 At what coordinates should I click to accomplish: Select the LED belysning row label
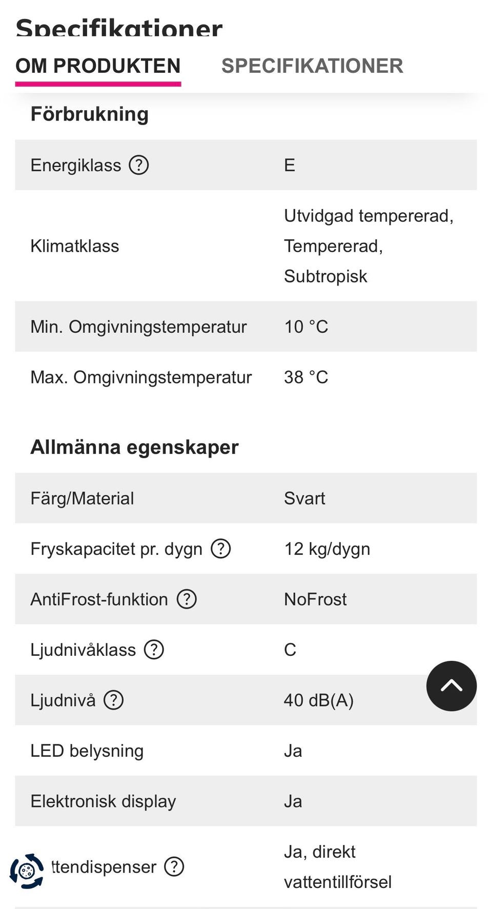[x=87, y=751]
